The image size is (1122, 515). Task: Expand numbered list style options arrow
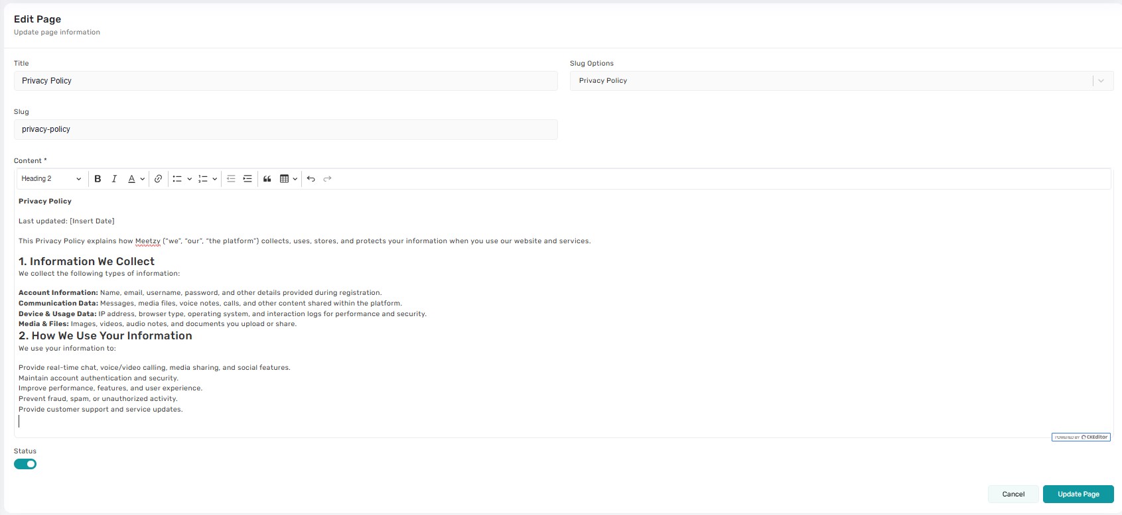click(x=215, y=179)
